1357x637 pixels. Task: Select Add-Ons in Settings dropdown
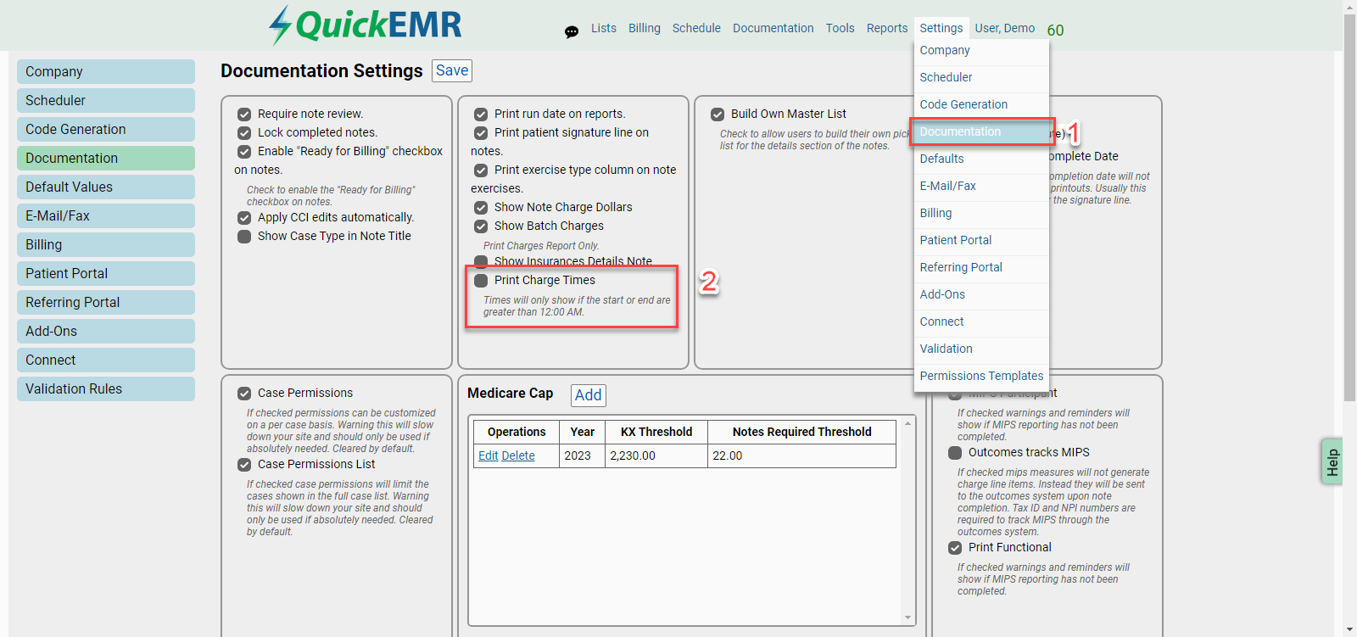click(981, 295)
